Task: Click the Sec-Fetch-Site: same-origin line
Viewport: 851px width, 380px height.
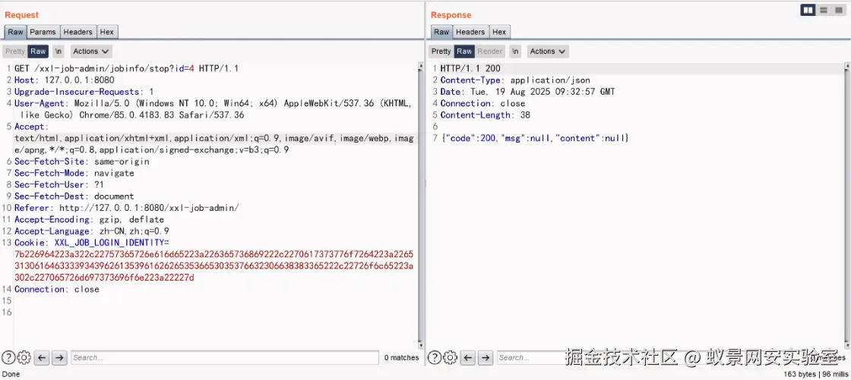Action: pyautogui.click(x=81, y=162)
